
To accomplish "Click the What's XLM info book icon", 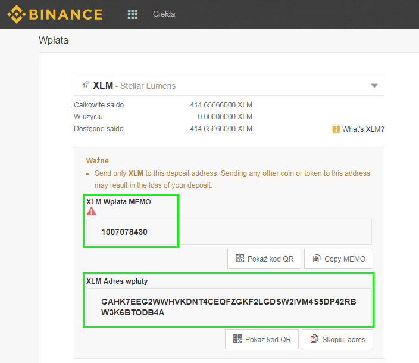I will click(336, 129).
